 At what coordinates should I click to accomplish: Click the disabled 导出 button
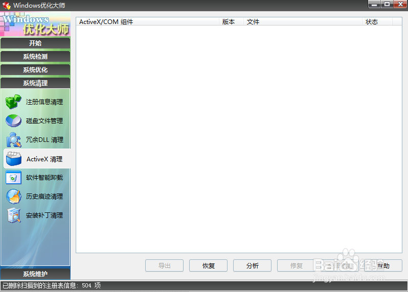(x=164, y=265)
